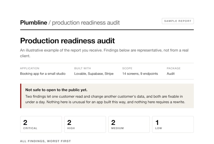The width and height of the screenshot is (214, 144).
Task: Select the High findings count card
Action: point(85,125)
